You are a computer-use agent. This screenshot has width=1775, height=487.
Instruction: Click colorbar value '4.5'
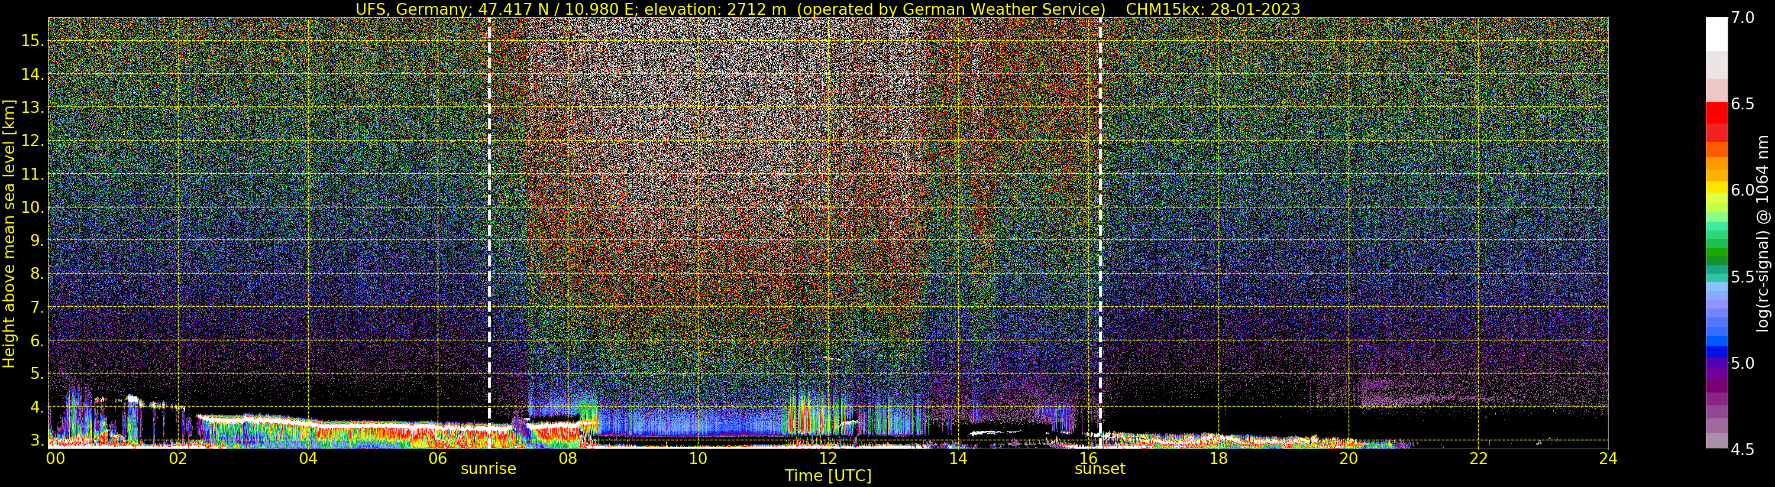click(x=1742, y=449)
